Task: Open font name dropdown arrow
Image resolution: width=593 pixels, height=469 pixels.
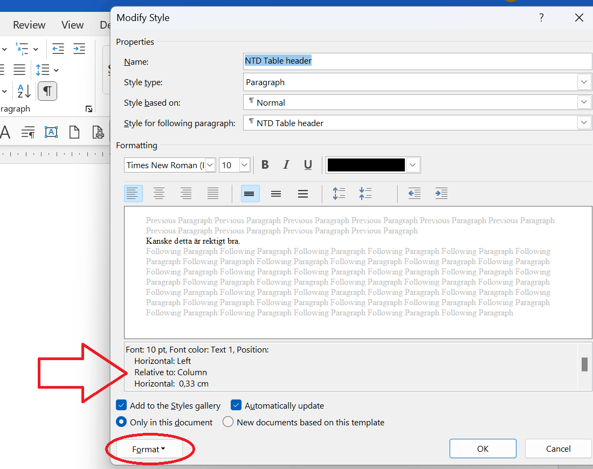Action: (x=210, y=165)
